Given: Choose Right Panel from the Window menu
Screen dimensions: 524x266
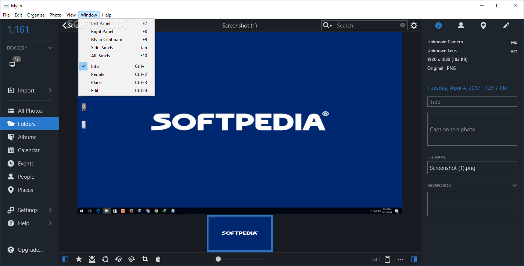Looking at the screenshot, I should pos(116,32).
